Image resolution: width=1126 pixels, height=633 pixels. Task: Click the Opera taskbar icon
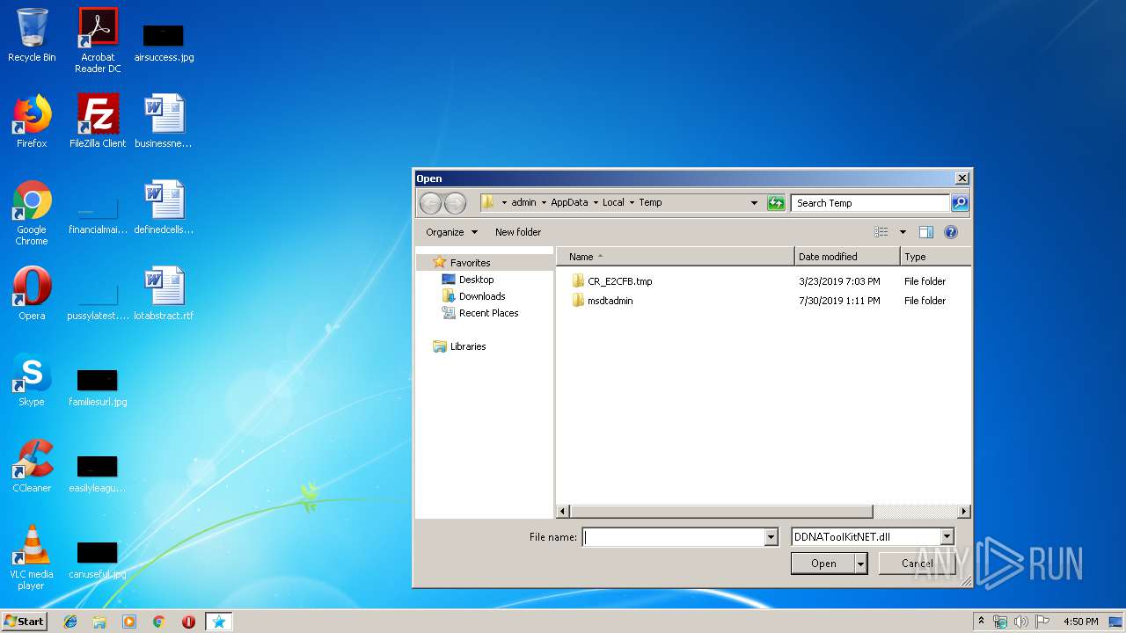point(188,622)
